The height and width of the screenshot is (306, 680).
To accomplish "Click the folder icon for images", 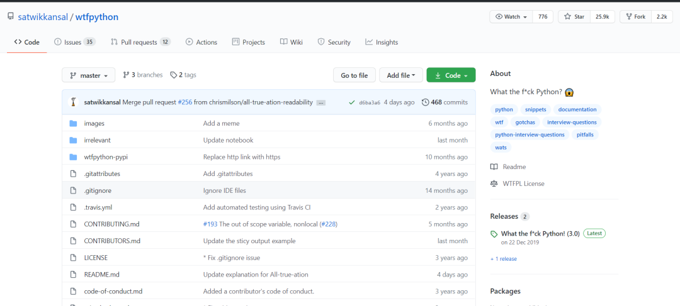I will (73, 123).
